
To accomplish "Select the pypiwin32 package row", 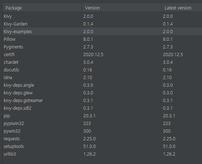I will coord(102,124).
